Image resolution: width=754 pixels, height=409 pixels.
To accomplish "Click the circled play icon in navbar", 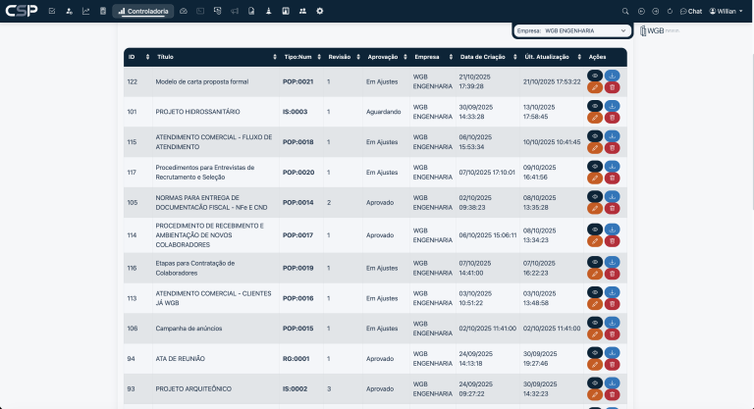I will pyautogui.click(x=641, y=11).
